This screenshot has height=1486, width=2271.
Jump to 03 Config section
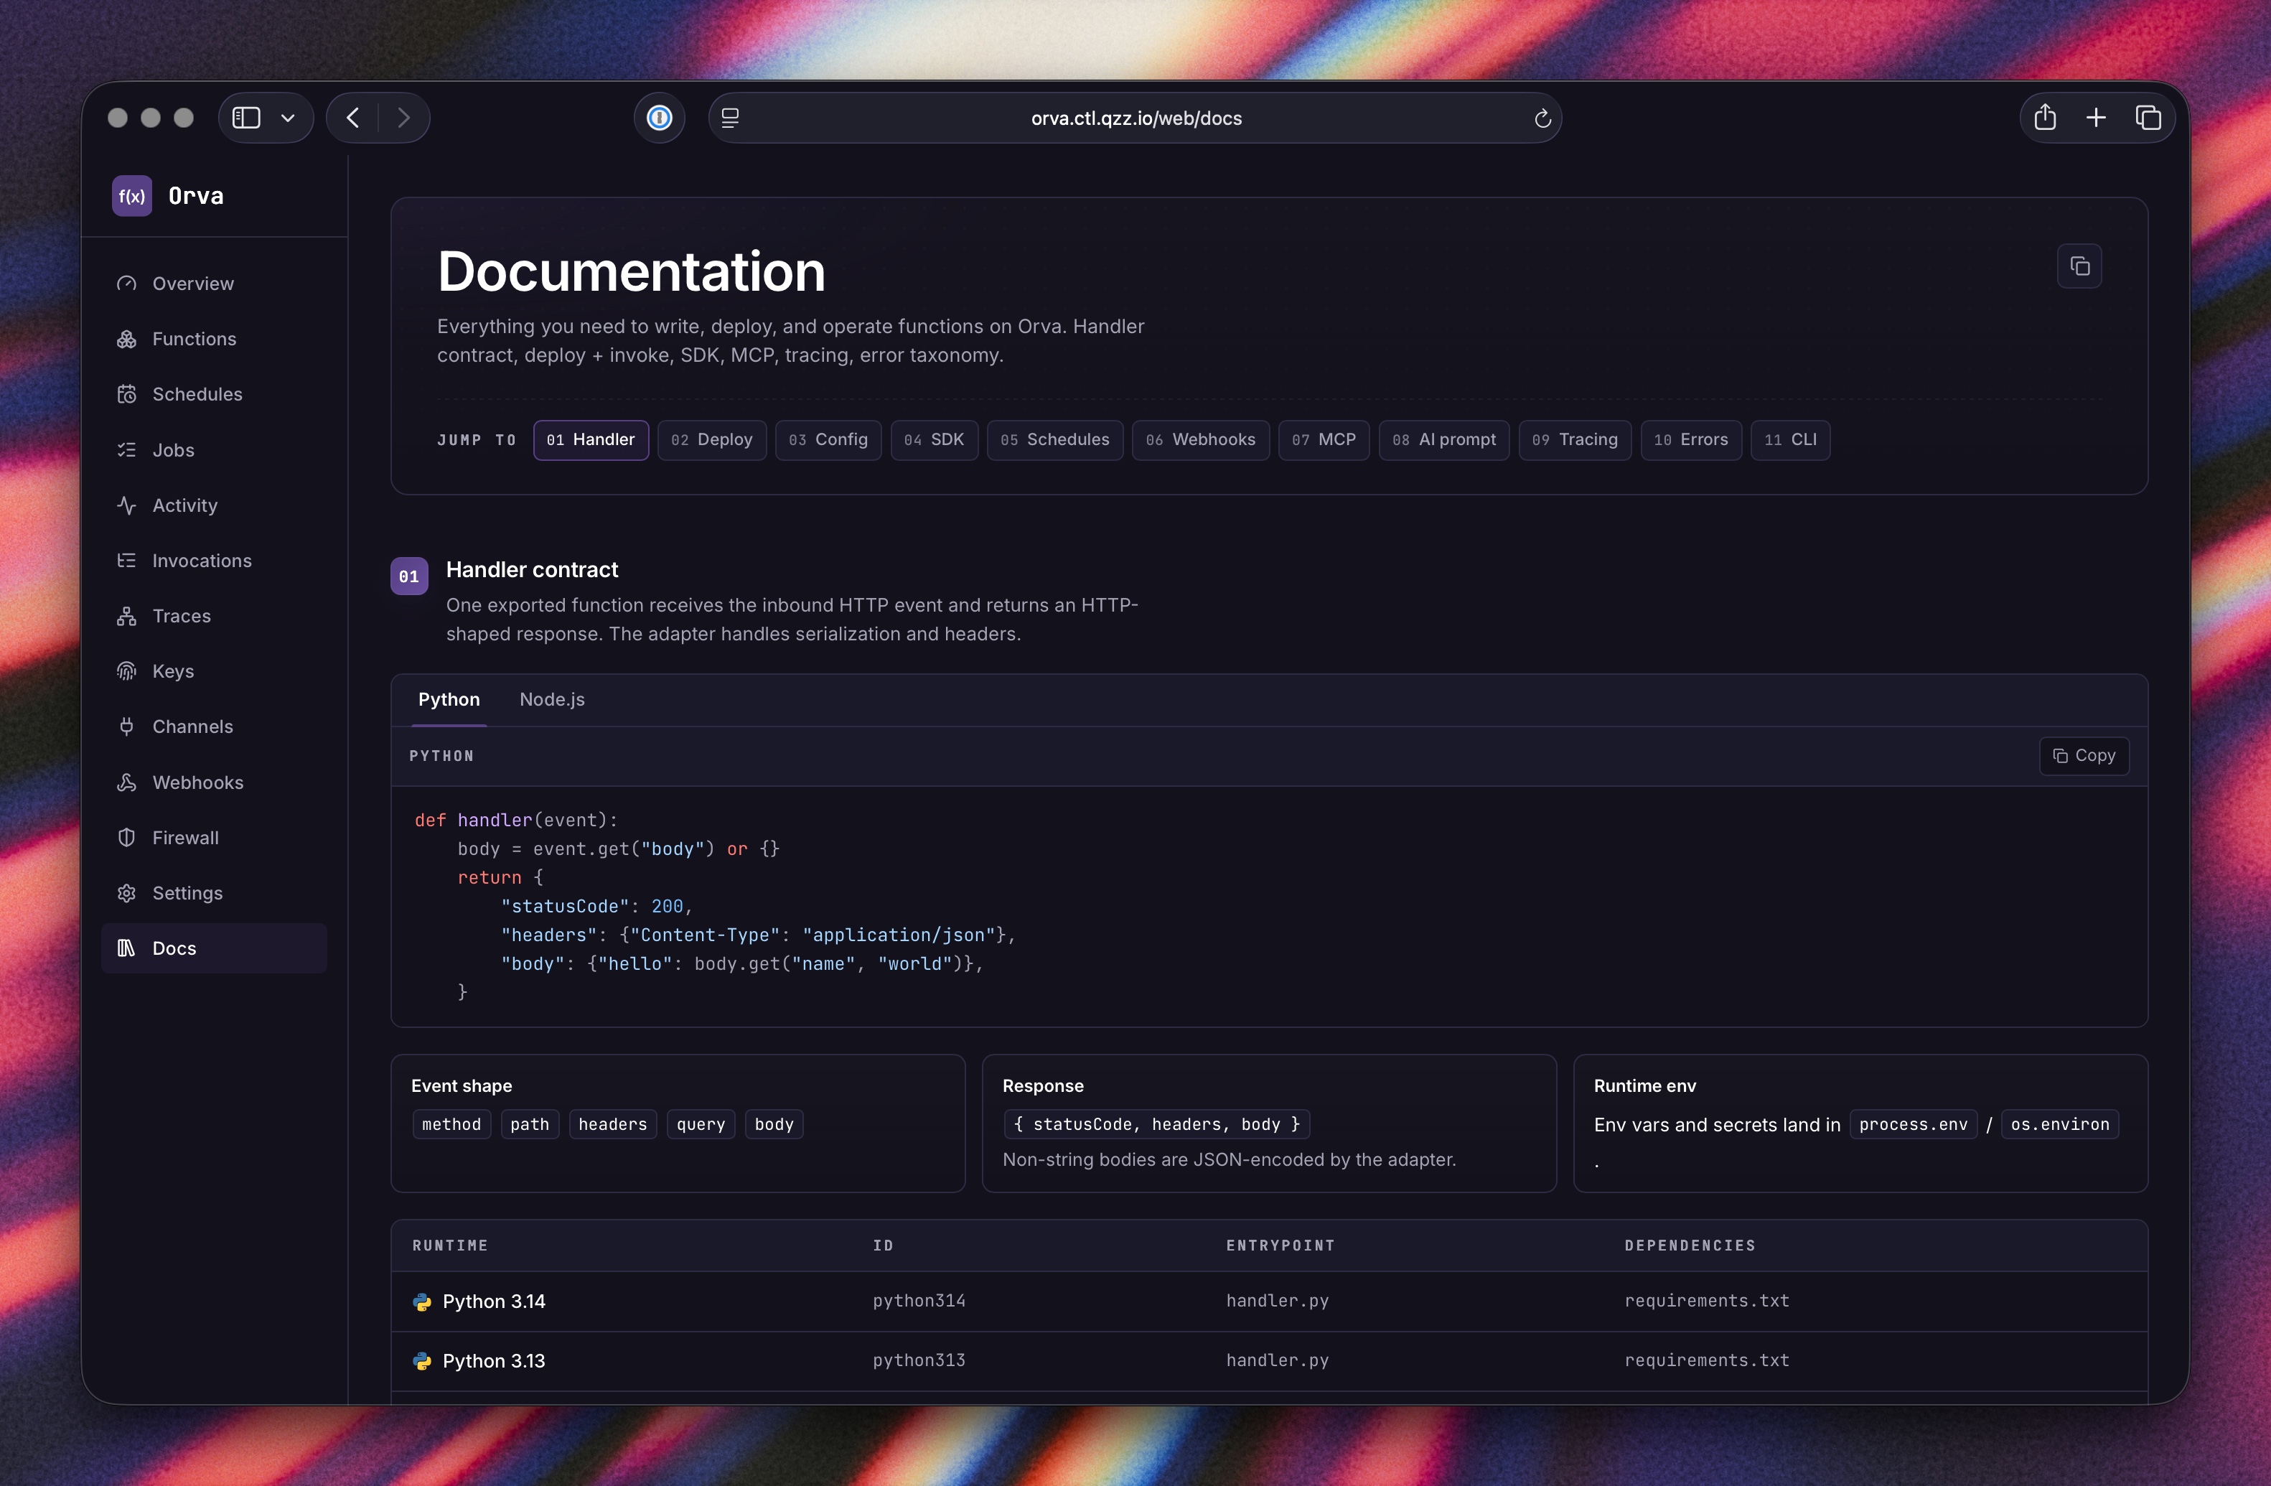(x=828, y=440)
